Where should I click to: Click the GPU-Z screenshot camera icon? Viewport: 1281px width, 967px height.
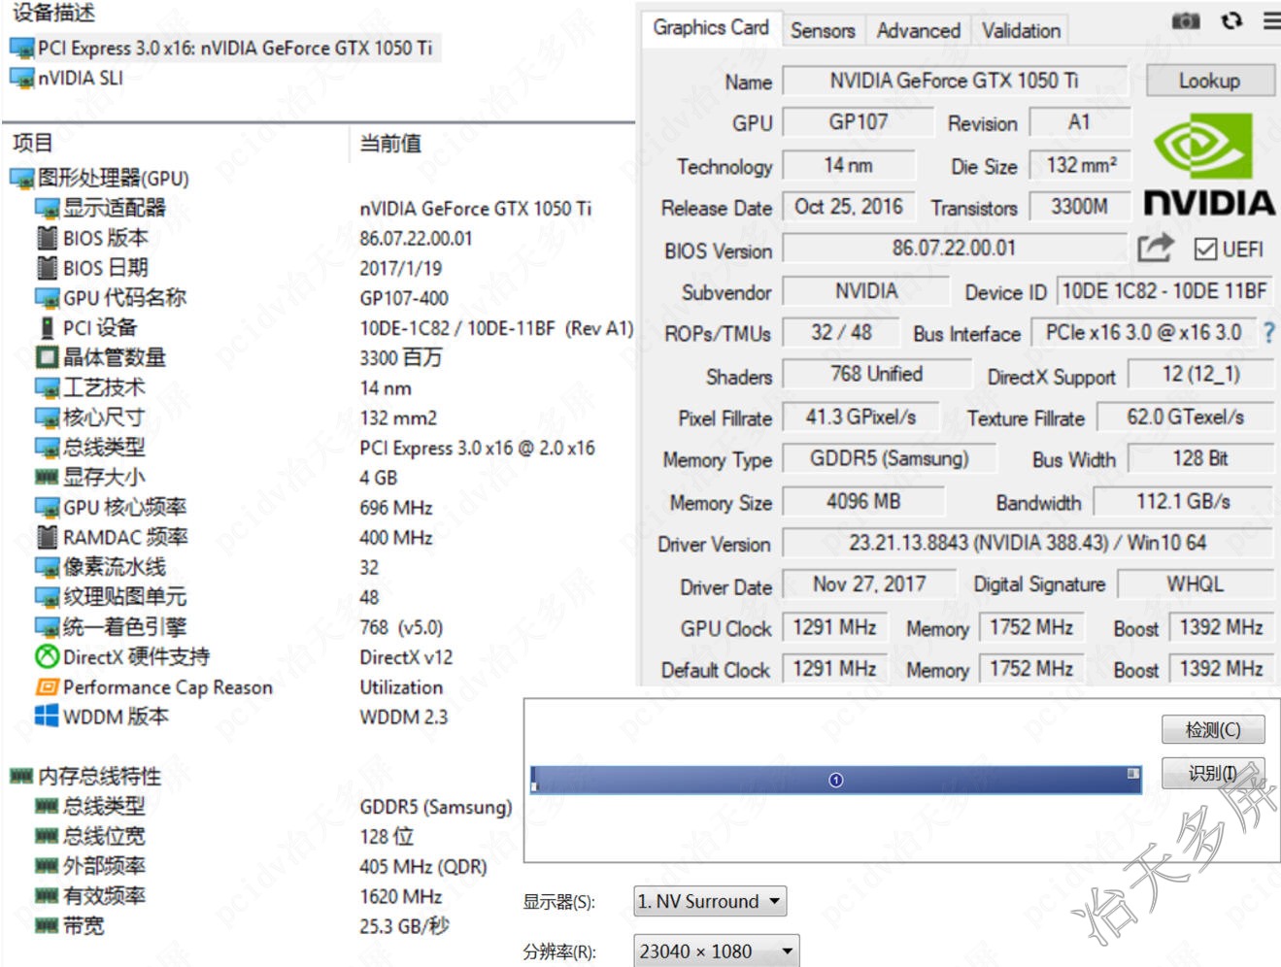click(x=1186, y=20)
